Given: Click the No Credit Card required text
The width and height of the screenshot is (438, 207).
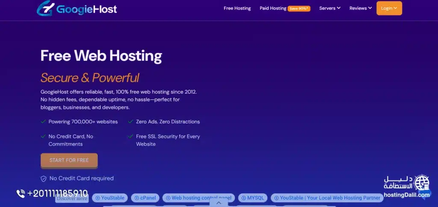Looking at the screenshot, I should click(x=82, y=178).
